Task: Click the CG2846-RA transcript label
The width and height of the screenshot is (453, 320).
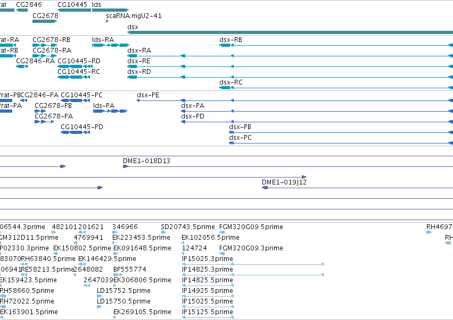Action: click(x=35, y=61)
